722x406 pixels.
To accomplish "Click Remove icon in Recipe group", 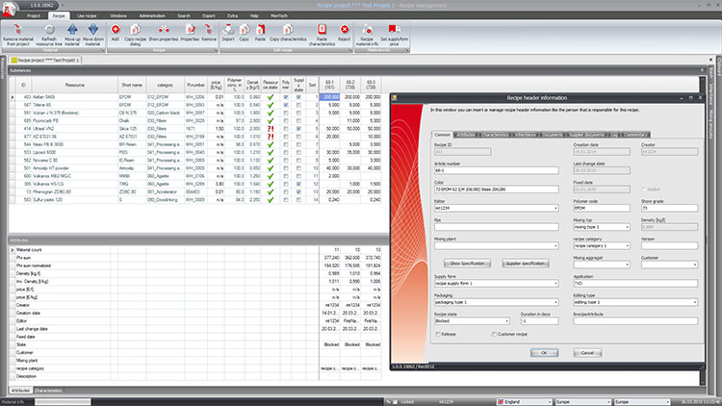I will 209,30.
